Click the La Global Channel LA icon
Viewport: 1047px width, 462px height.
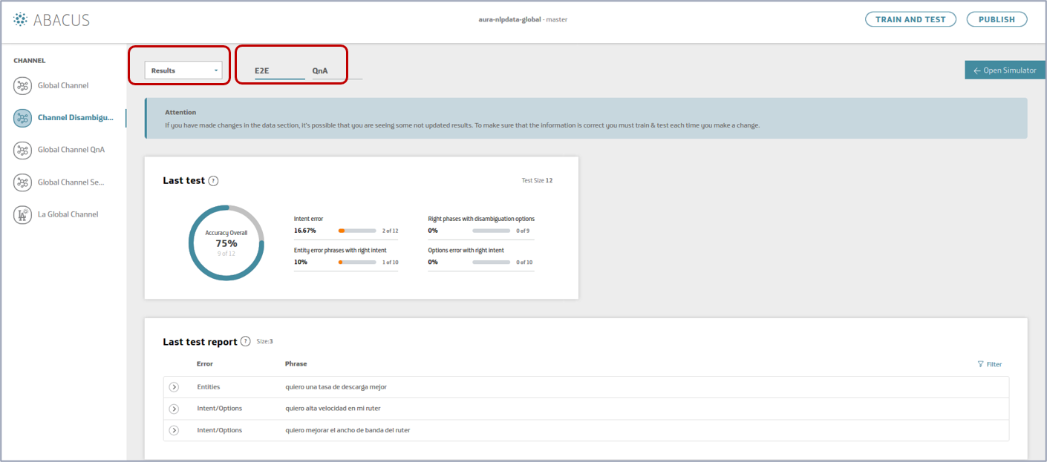(x=23, y=215)
